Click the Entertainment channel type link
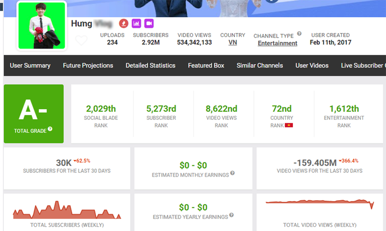Image resolution: width=386 pixels, height=231 pixels. click(277, 43)
